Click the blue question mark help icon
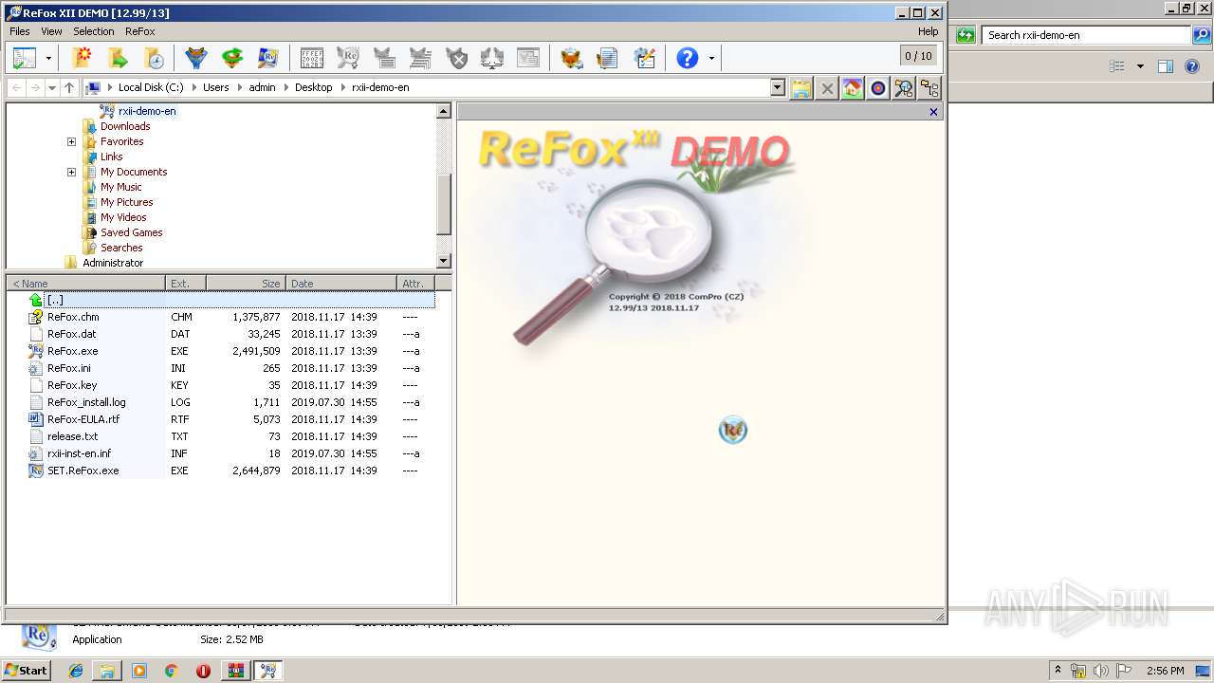Image resolution: width=1214 pixels, height=683 pixels. tap(688, 58)
